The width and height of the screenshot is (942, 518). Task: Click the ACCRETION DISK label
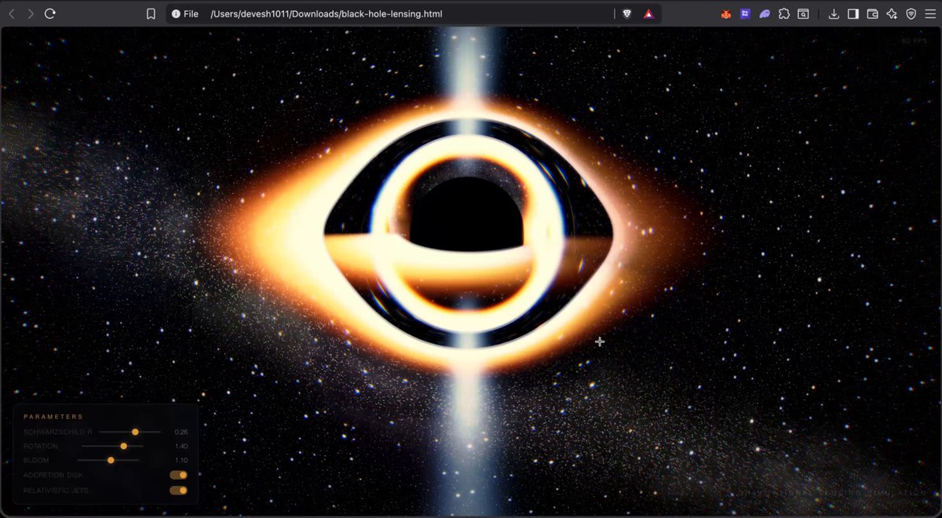tap(53, 475)
